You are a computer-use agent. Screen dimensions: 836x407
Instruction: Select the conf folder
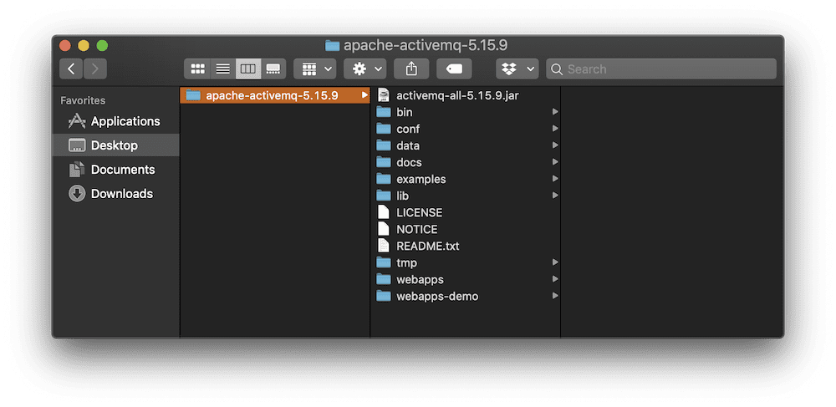click(x=465, y=129)
